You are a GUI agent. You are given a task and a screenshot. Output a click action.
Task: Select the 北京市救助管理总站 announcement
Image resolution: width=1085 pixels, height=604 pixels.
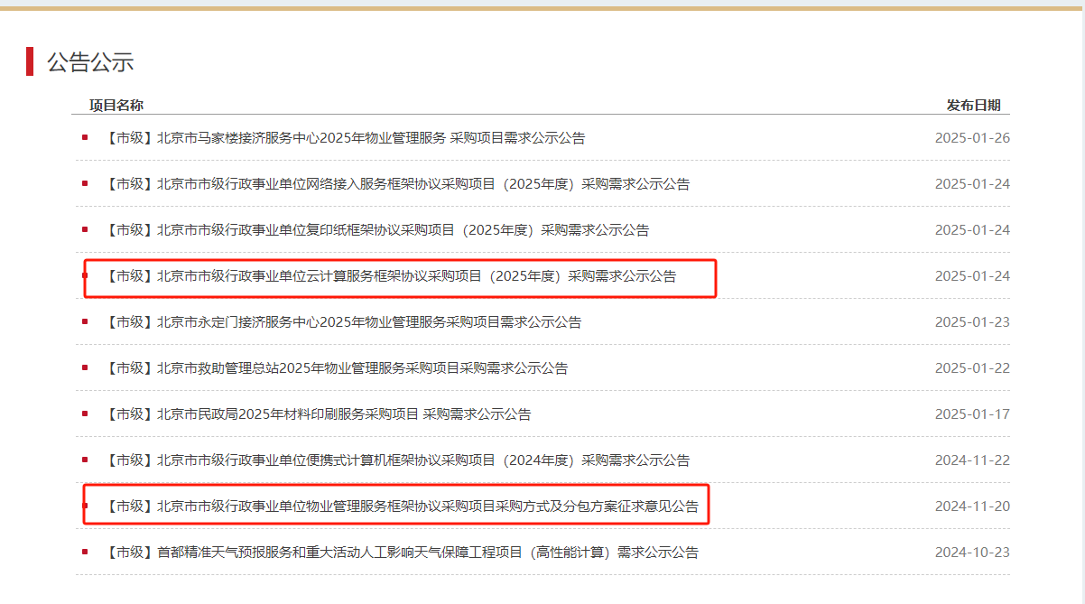[334, 368]
